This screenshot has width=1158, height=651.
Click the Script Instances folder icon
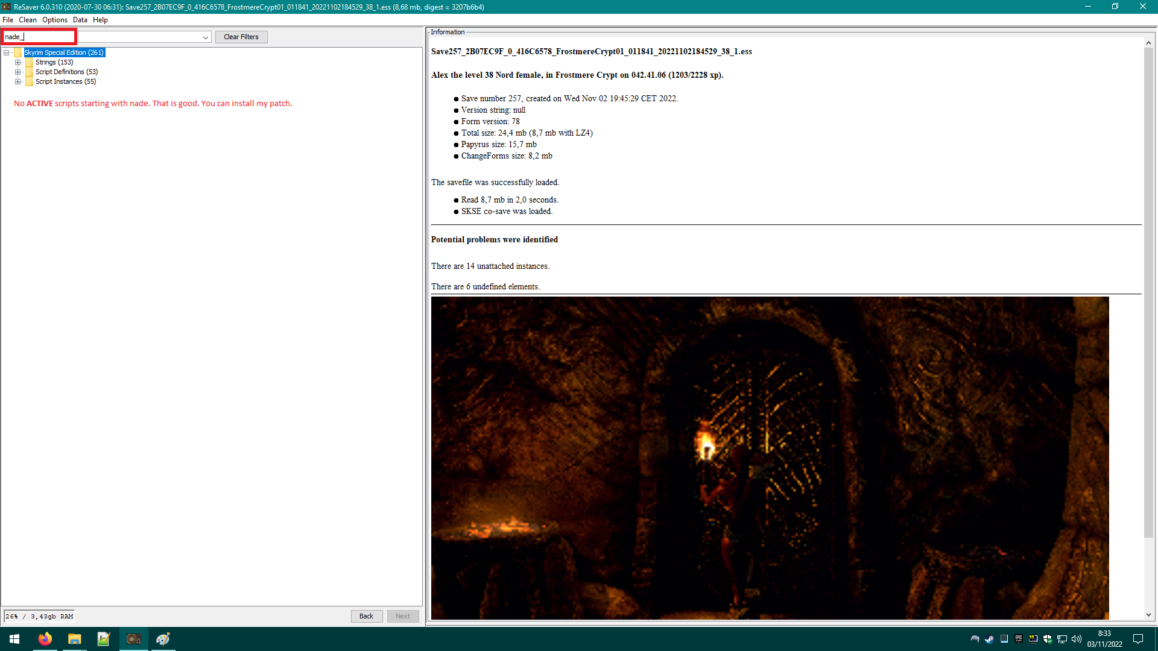coord(29,82)
